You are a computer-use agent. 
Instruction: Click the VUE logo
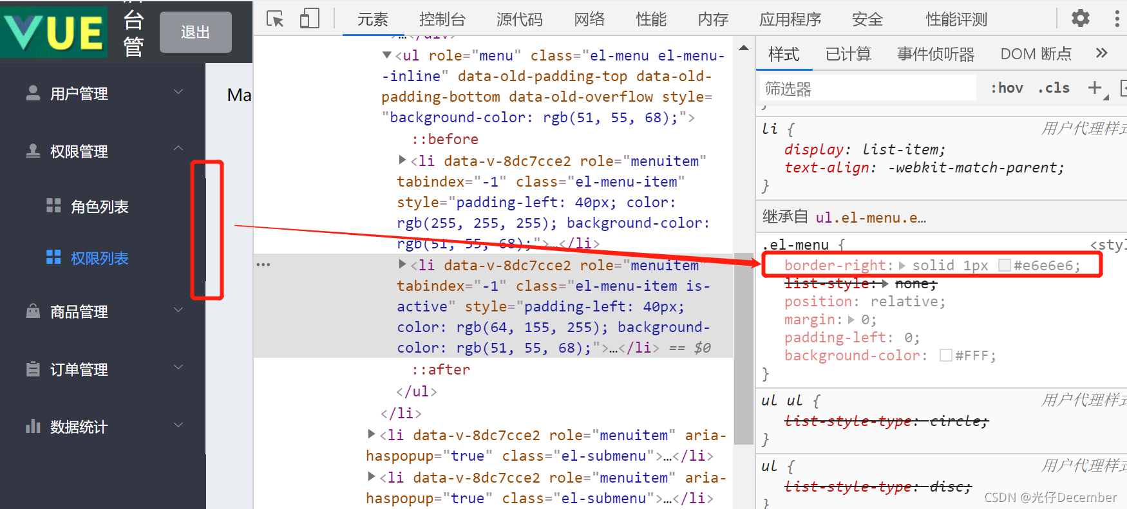(54, 32)
